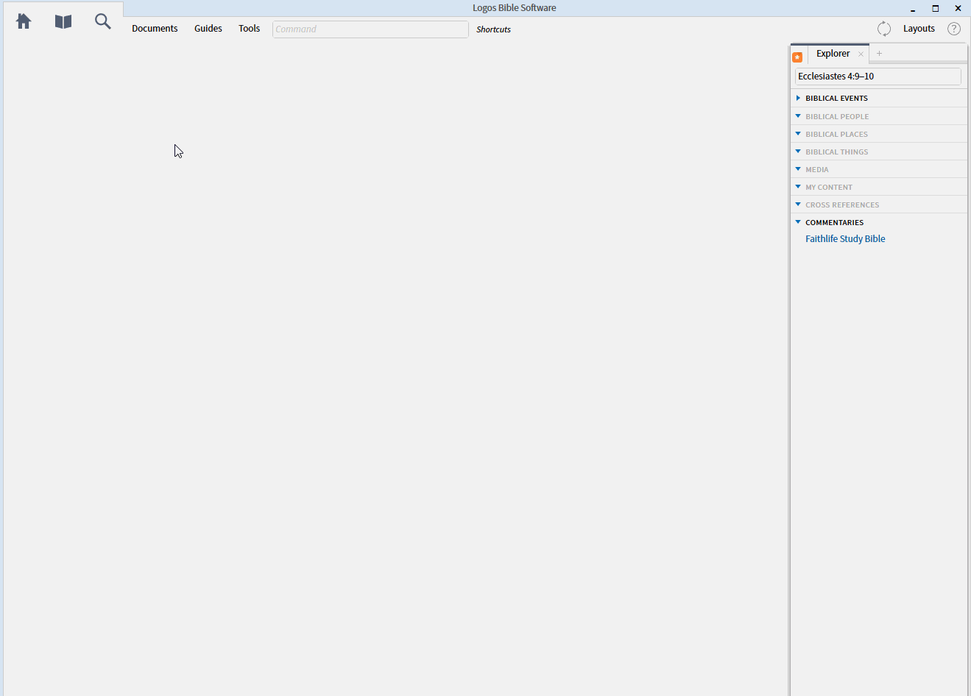
Task: Open the Home page icon
Action: [24, 21]
